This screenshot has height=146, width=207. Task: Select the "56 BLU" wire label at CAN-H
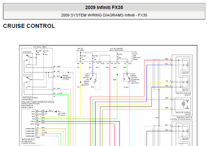click(41, 120)
